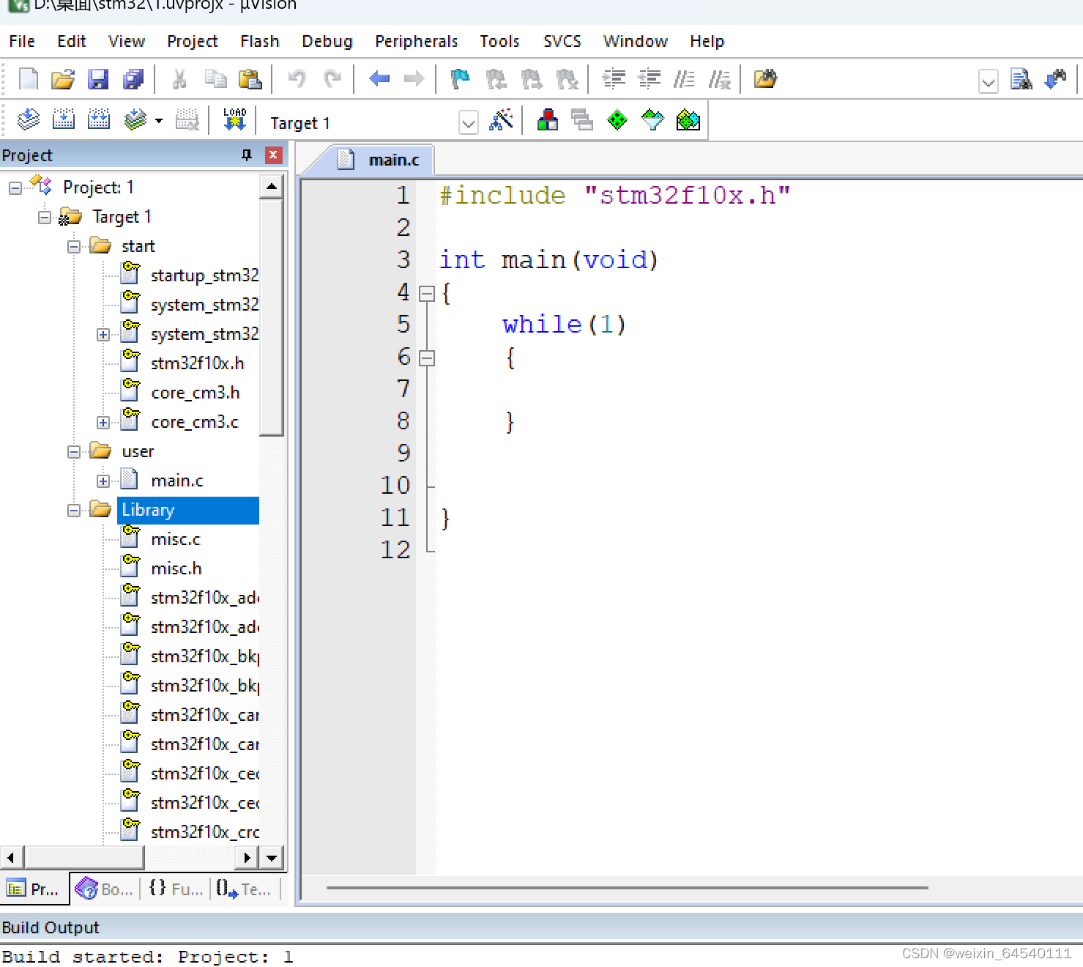
Task: Open Options for Target with wand icon
Action: tap(501, 121)
